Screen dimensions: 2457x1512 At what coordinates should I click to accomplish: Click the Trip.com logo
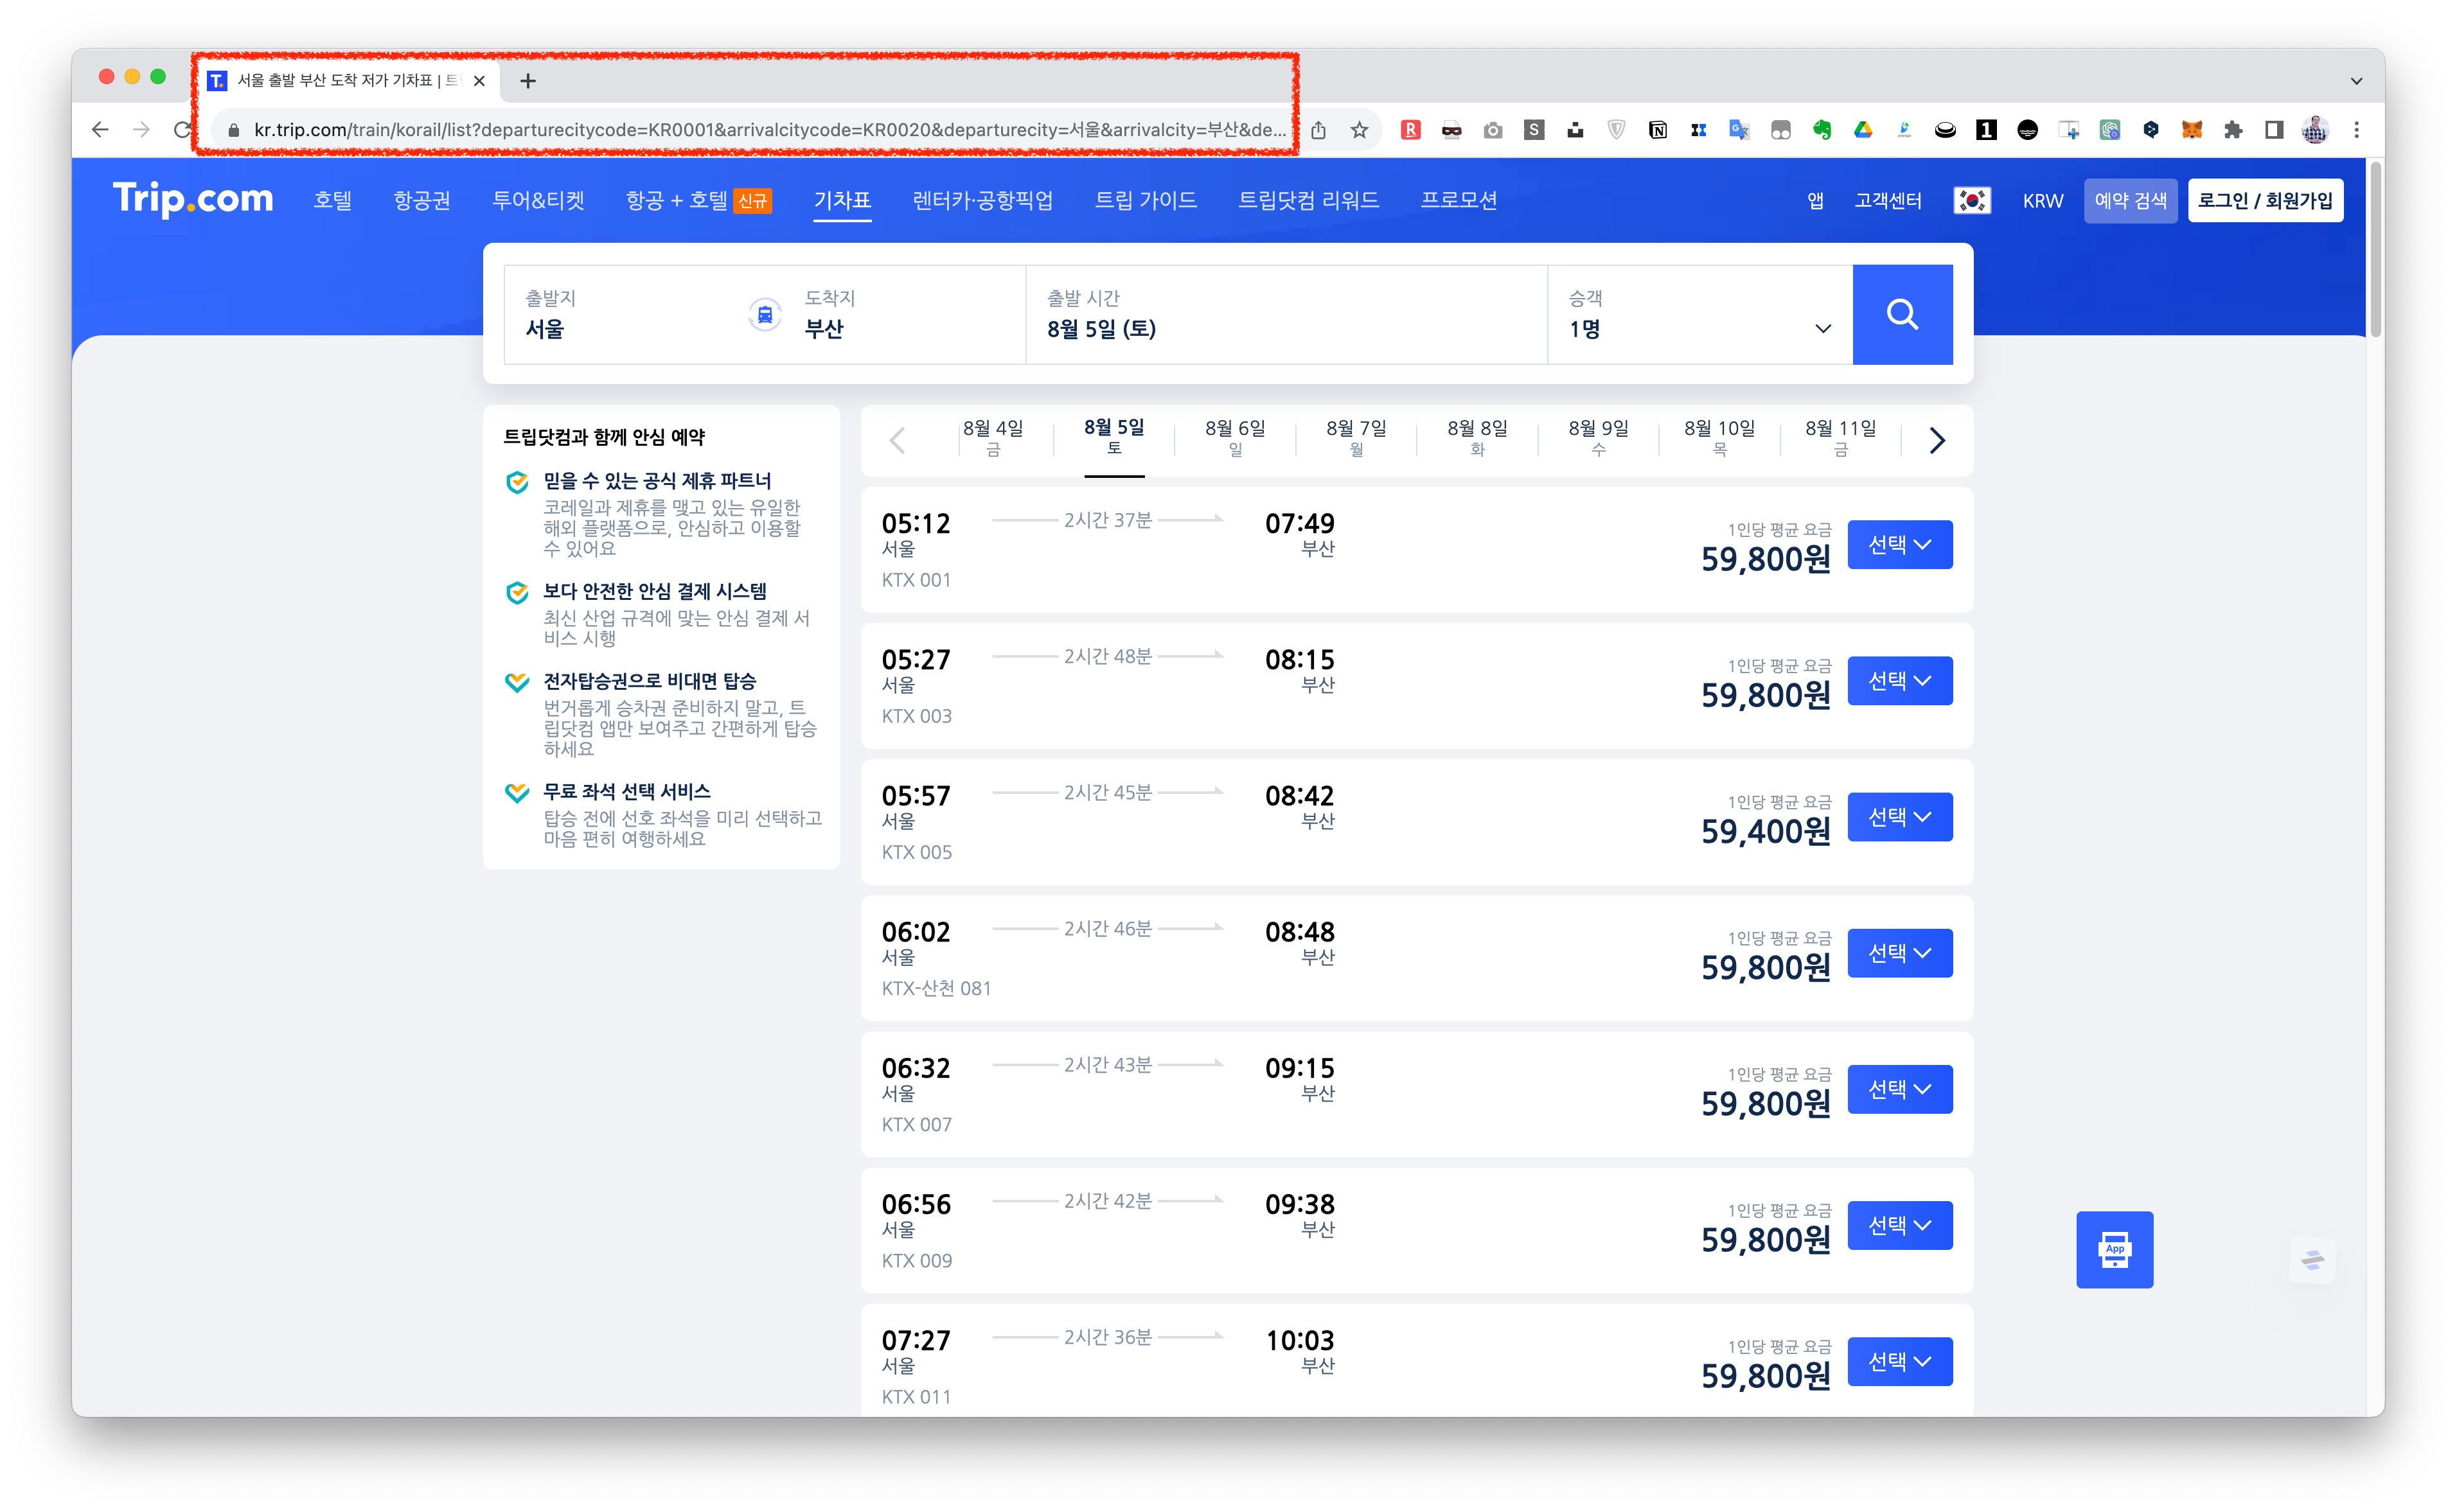pyautogui.click(x=193, y=199)
